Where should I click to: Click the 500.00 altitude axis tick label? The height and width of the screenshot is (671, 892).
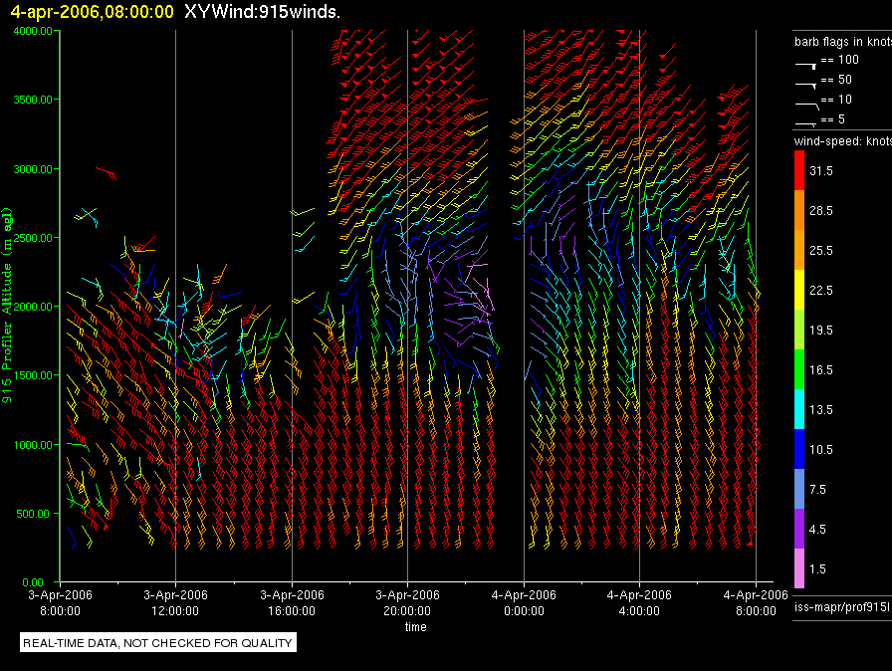click(x=33, y=514)
